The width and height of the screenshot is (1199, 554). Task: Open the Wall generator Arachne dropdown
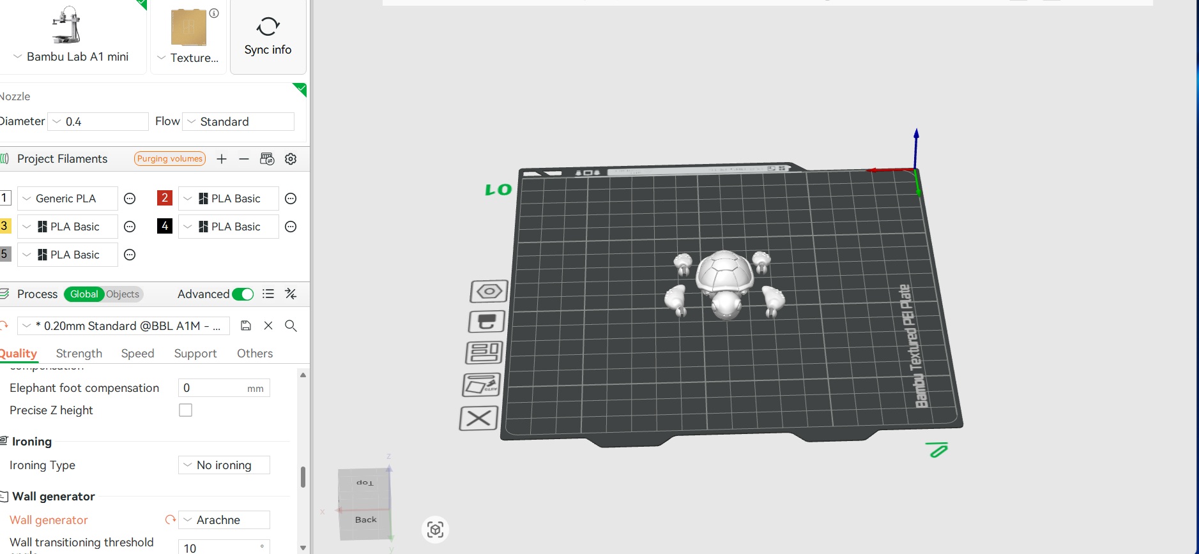(224, 520)
